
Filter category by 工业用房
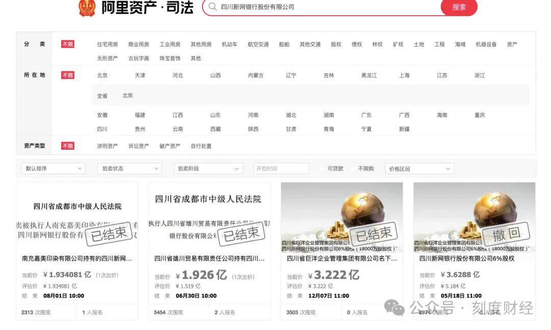coord(170,44)
